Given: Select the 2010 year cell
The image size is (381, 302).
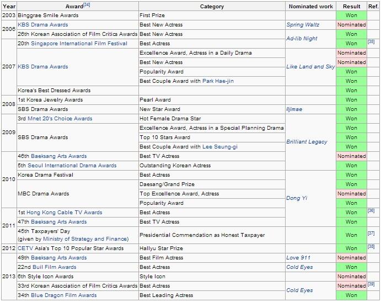Looking at the screenshot, I should coord(9,179).
